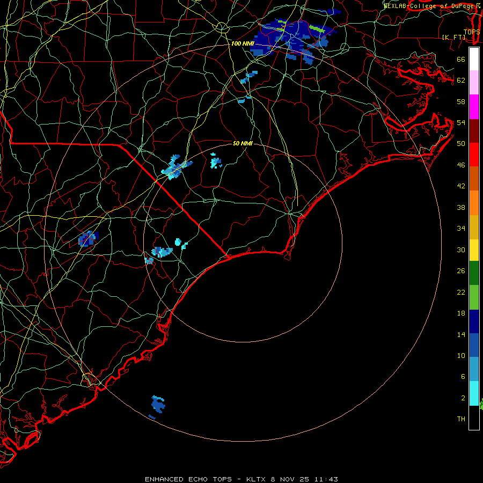Click the [K FT] units label

454,37
